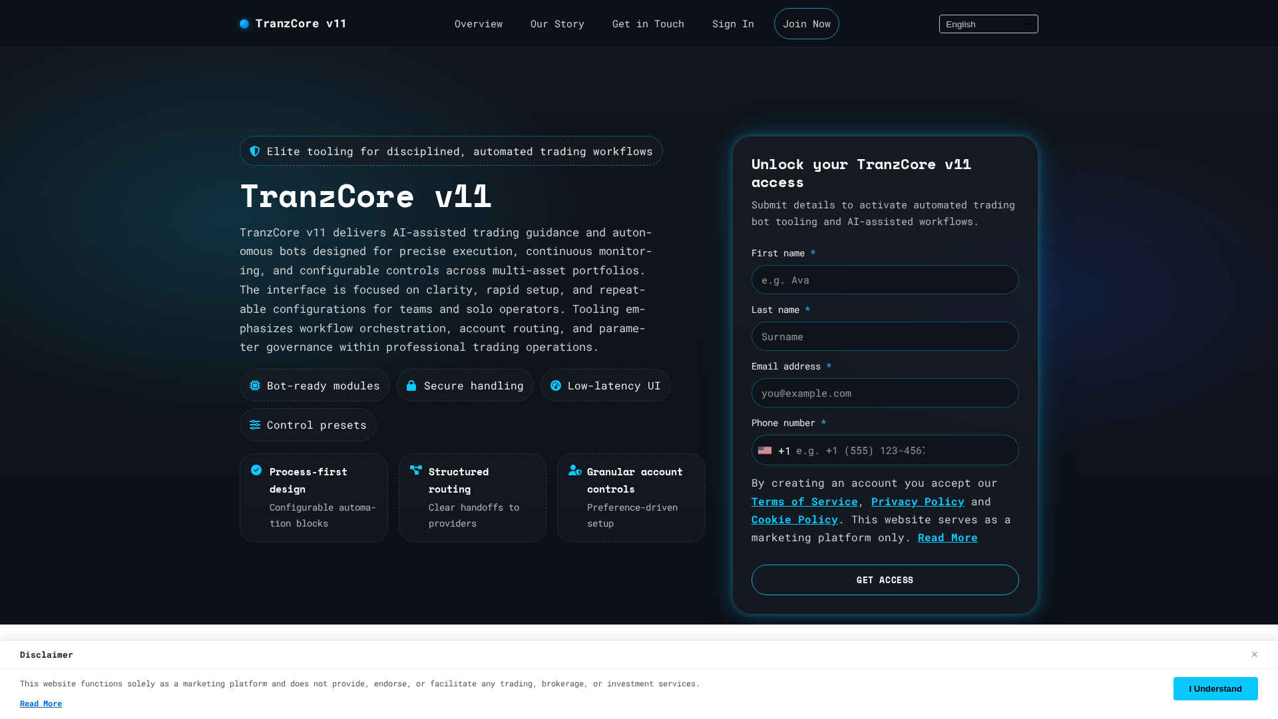1278x719 pixels.
Task: Click the sliders icon on Control presets
Action: coord(255,425)
